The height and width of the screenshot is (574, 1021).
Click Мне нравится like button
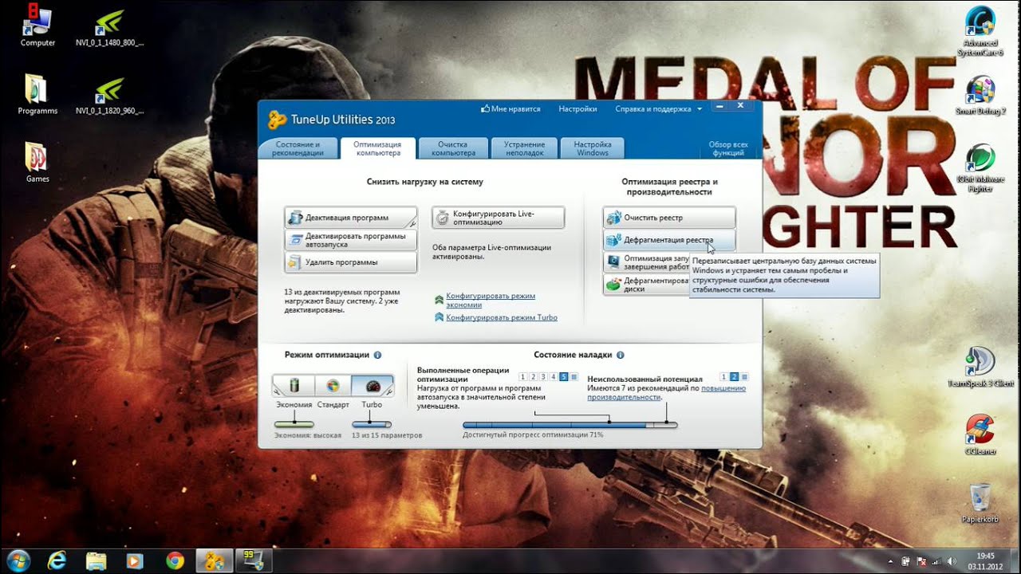pos(511,108)
